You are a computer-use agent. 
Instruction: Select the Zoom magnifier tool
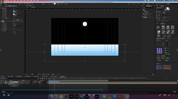click(x=7, y=4)
